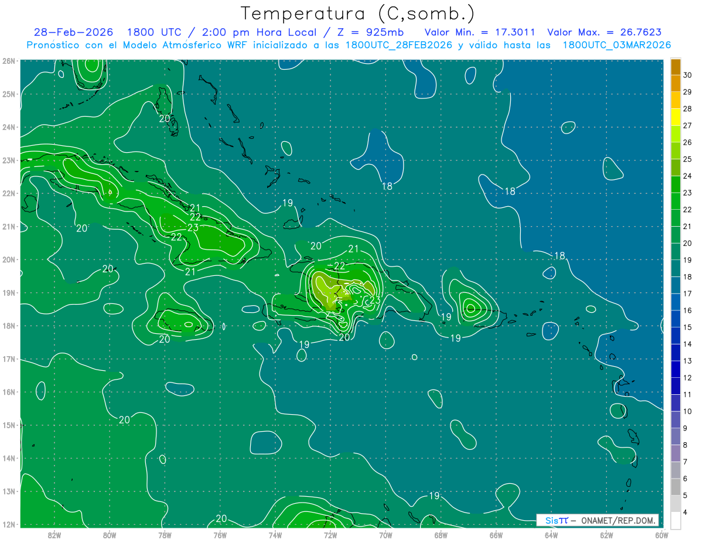Click the purple legend band between 8 and 9
The height and width of the screenshot is (543, 703).
tap(675, 436)
